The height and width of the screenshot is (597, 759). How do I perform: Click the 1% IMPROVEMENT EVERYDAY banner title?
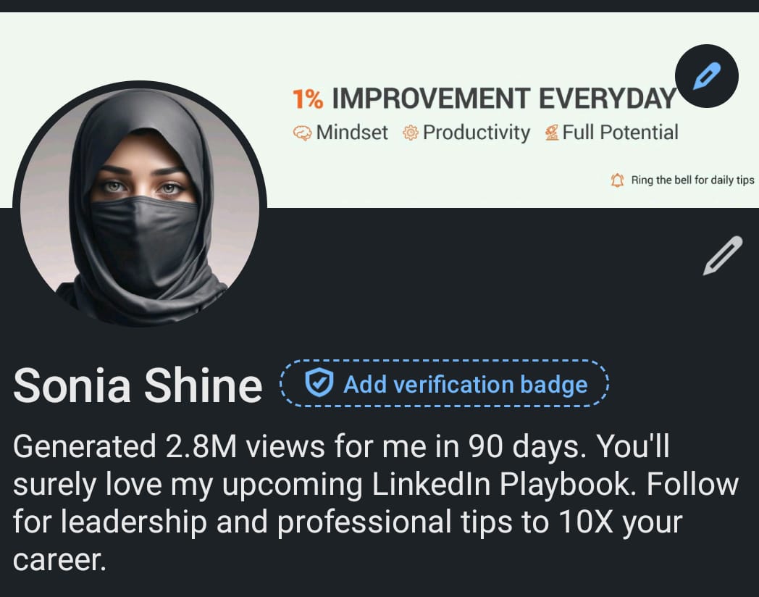pos(485,99)
